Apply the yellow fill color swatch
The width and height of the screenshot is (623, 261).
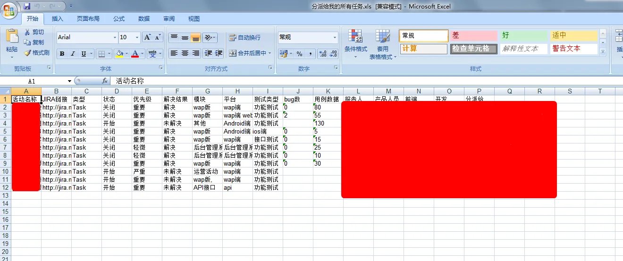119,54
